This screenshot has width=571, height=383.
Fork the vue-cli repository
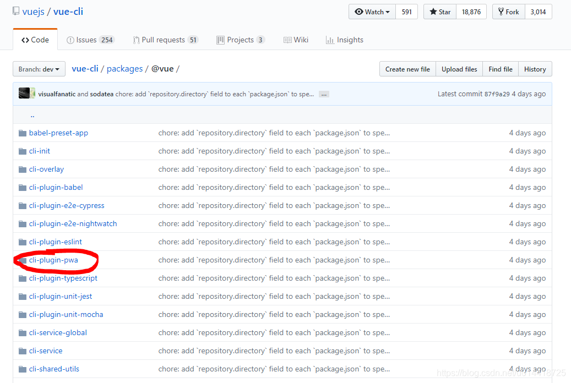point(509,12)
